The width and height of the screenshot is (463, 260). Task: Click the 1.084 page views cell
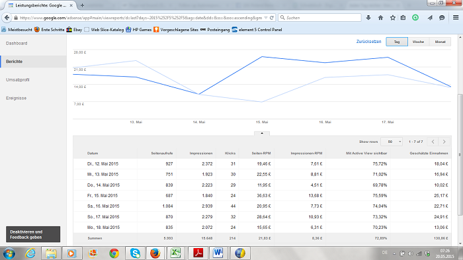click(167, 206)
